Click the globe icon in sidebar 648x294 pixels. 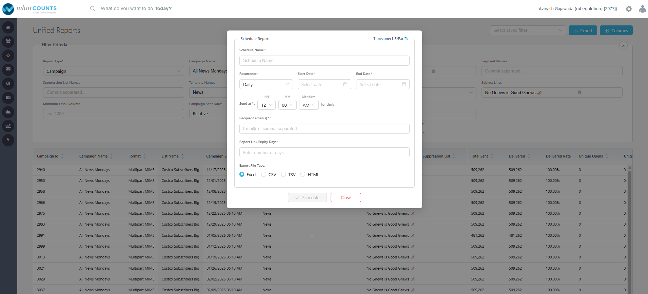[8, 83]
